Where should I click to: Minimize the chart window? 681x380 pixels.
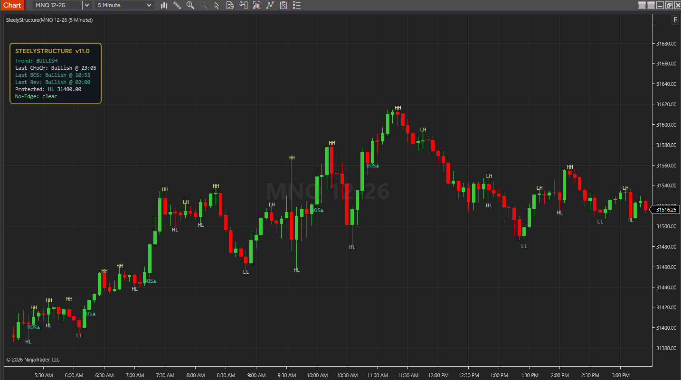point(660,5)
